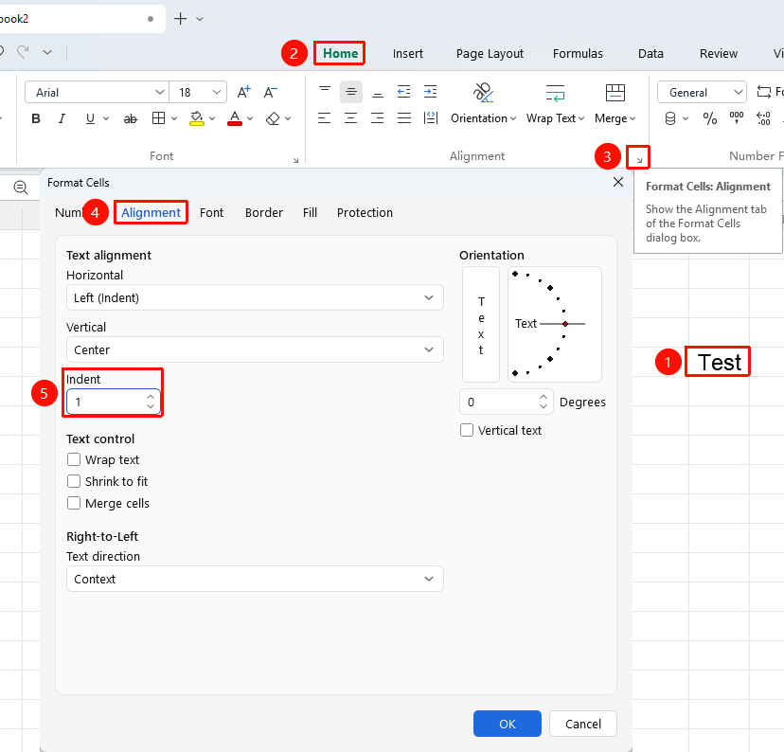
Task: Open the Page Layout ribbon tab
Action: 490,53
